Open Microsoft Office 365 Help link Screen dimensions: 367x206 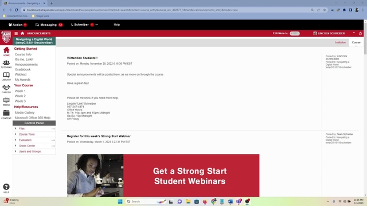tap(33, 118)
